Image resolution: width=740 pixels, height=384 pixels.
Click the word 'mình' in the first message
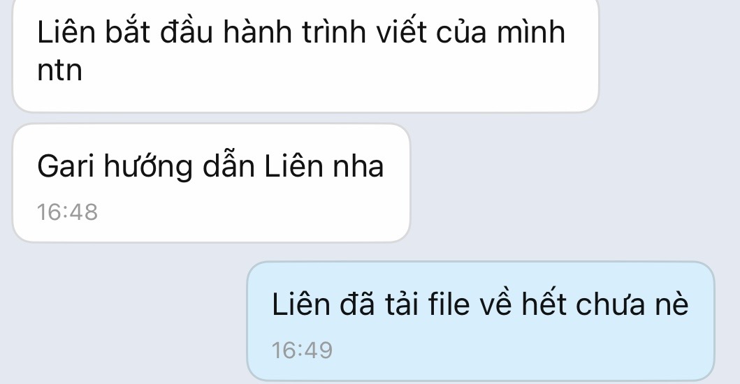coord(531,32)
